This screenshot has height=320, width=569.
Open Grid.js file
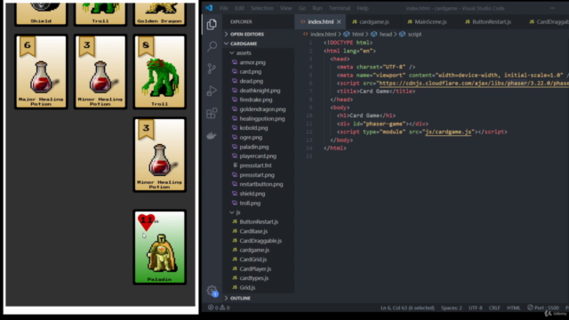(x=247, y=288)
